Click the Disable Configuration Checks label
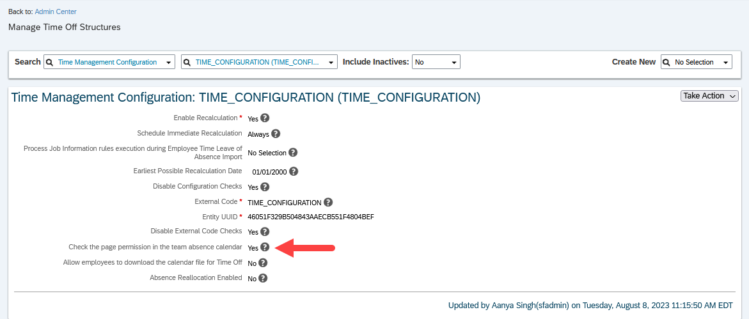This screenshot has width=749, height=319. point(197,186)
